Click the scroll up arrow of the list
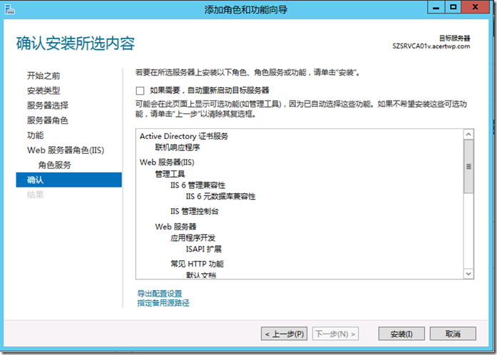The height and width of the screenshot is (355, 497). pos(468,135)
